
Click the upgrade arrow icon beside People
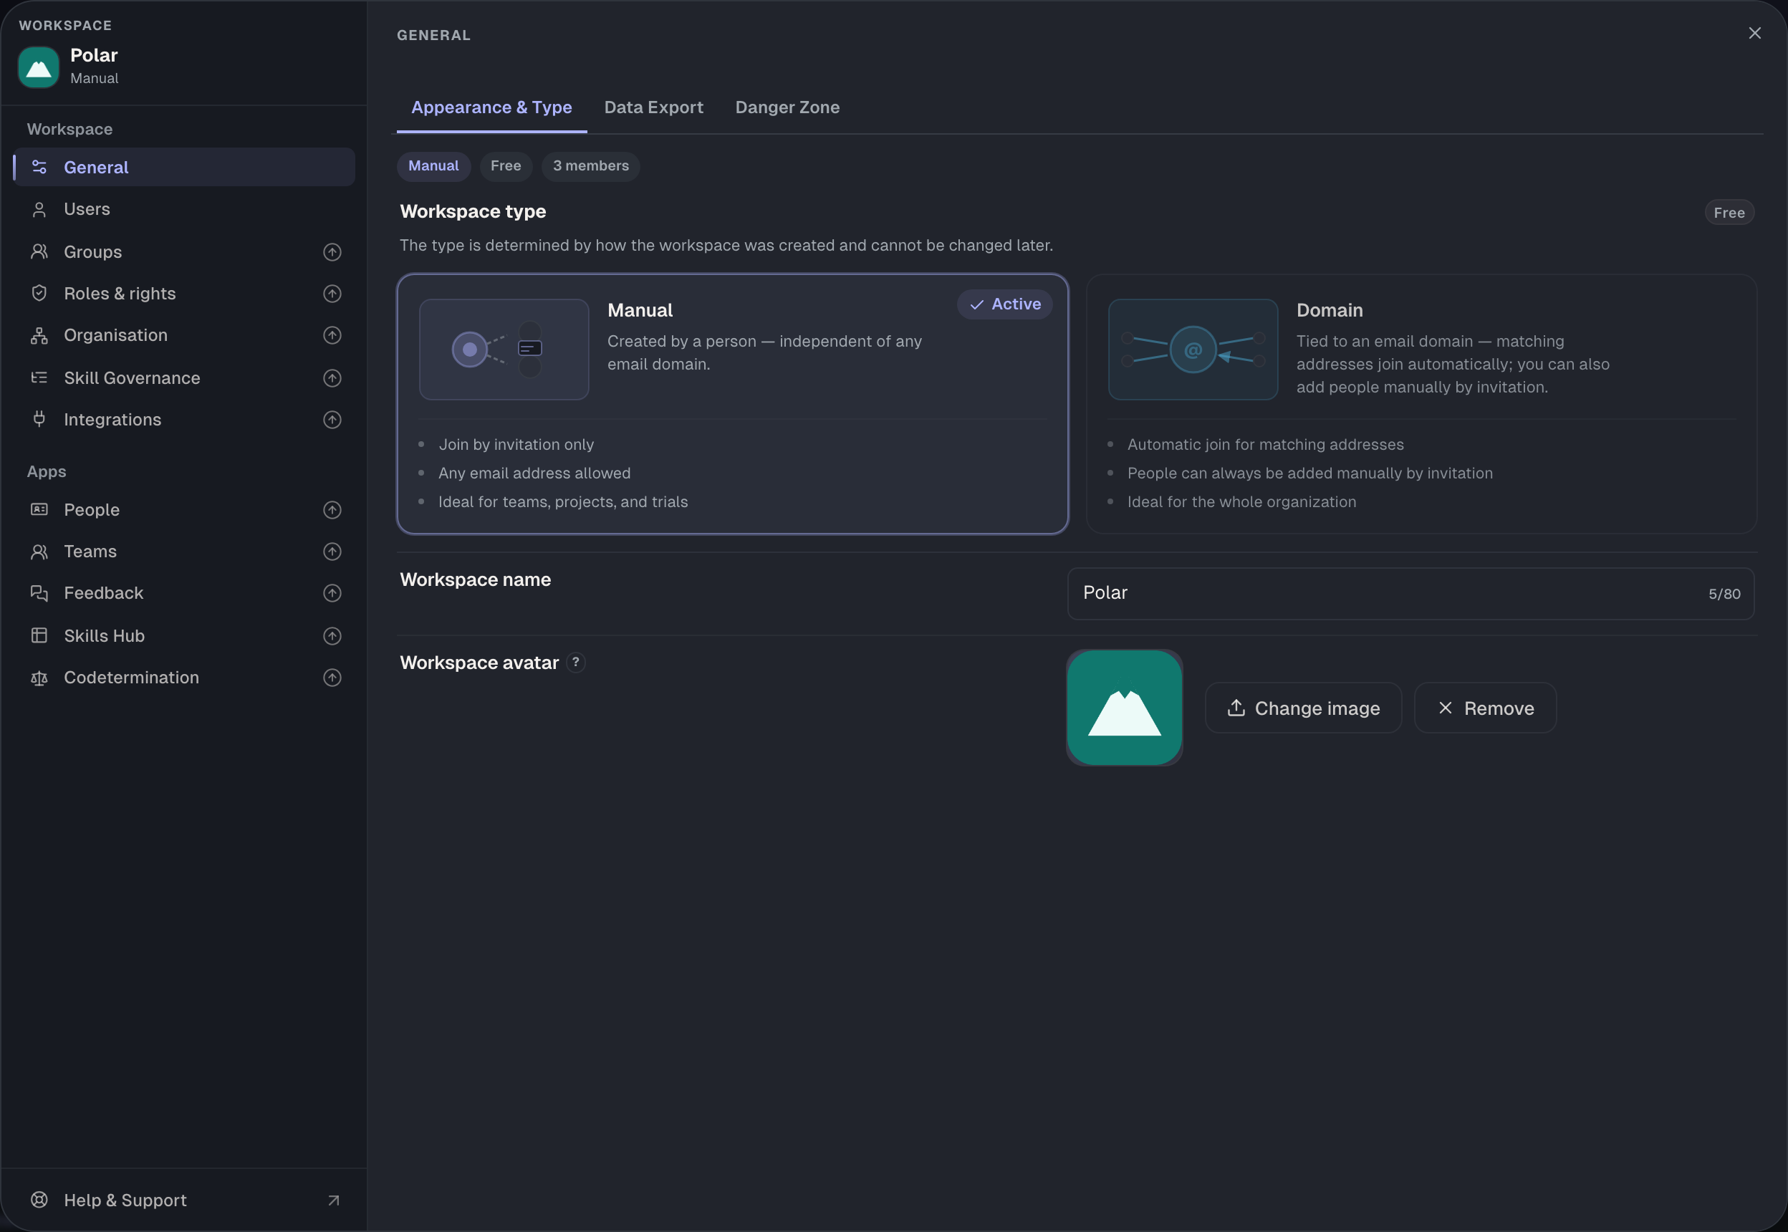pos(332,509)
